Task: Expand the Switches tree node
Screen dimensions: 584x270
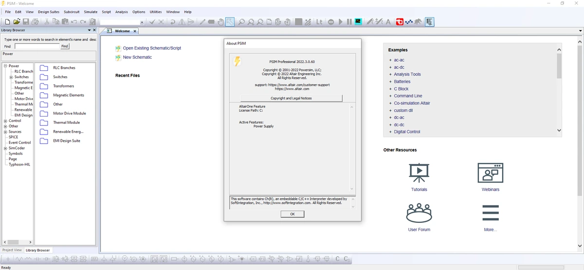Action: click(11, 77)
